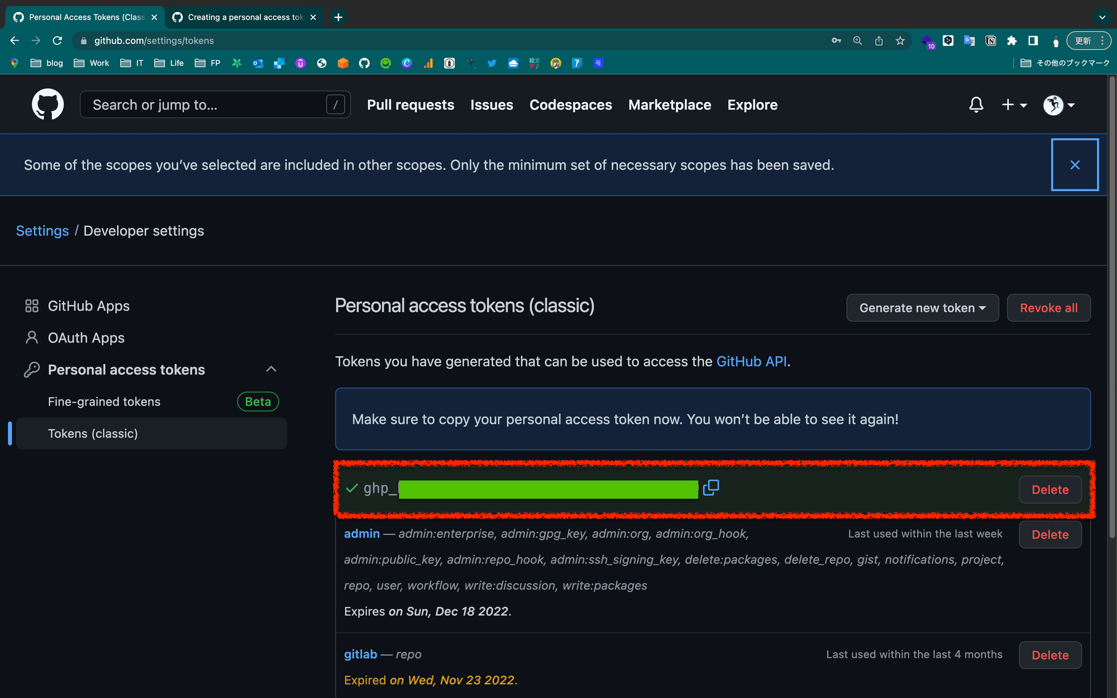Image resolution: width=1117 pixels, height=698 pixels.
Task: Switch to the Creating a personal access token tab
Action: point(245,17)
